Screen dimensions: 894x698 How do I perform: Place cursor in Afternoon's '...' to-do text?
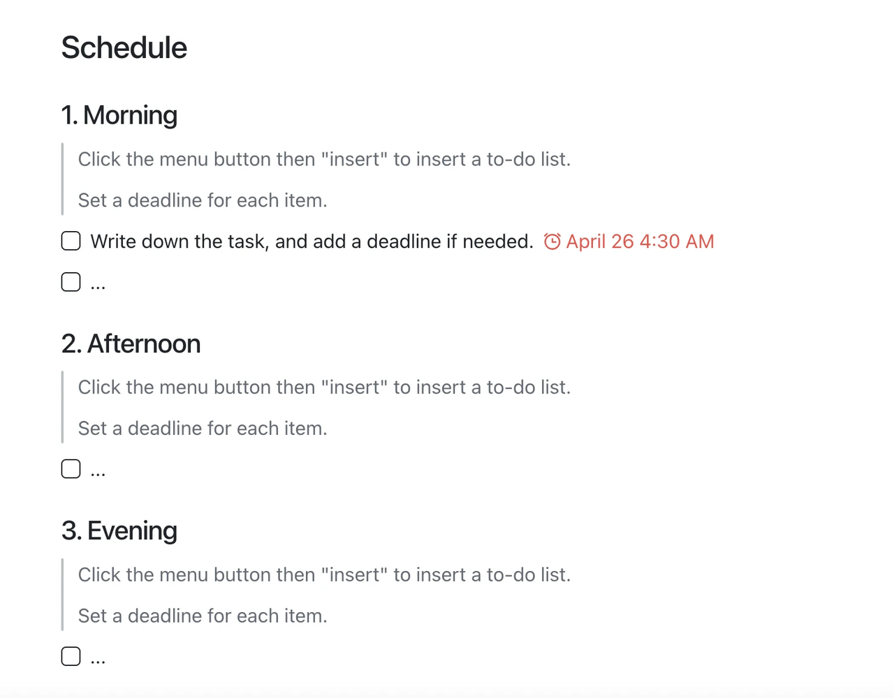pyautogui.click(x=98, y=470)
